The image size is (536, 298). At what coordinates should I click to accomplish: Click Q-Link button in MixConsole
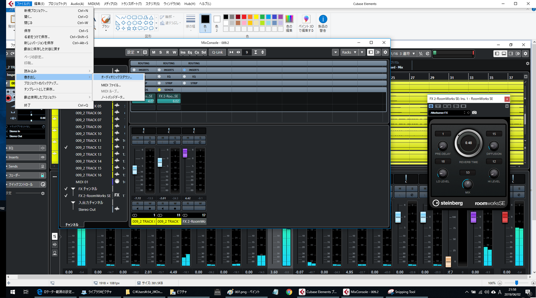pyautogui.click(x=217, y=52)
